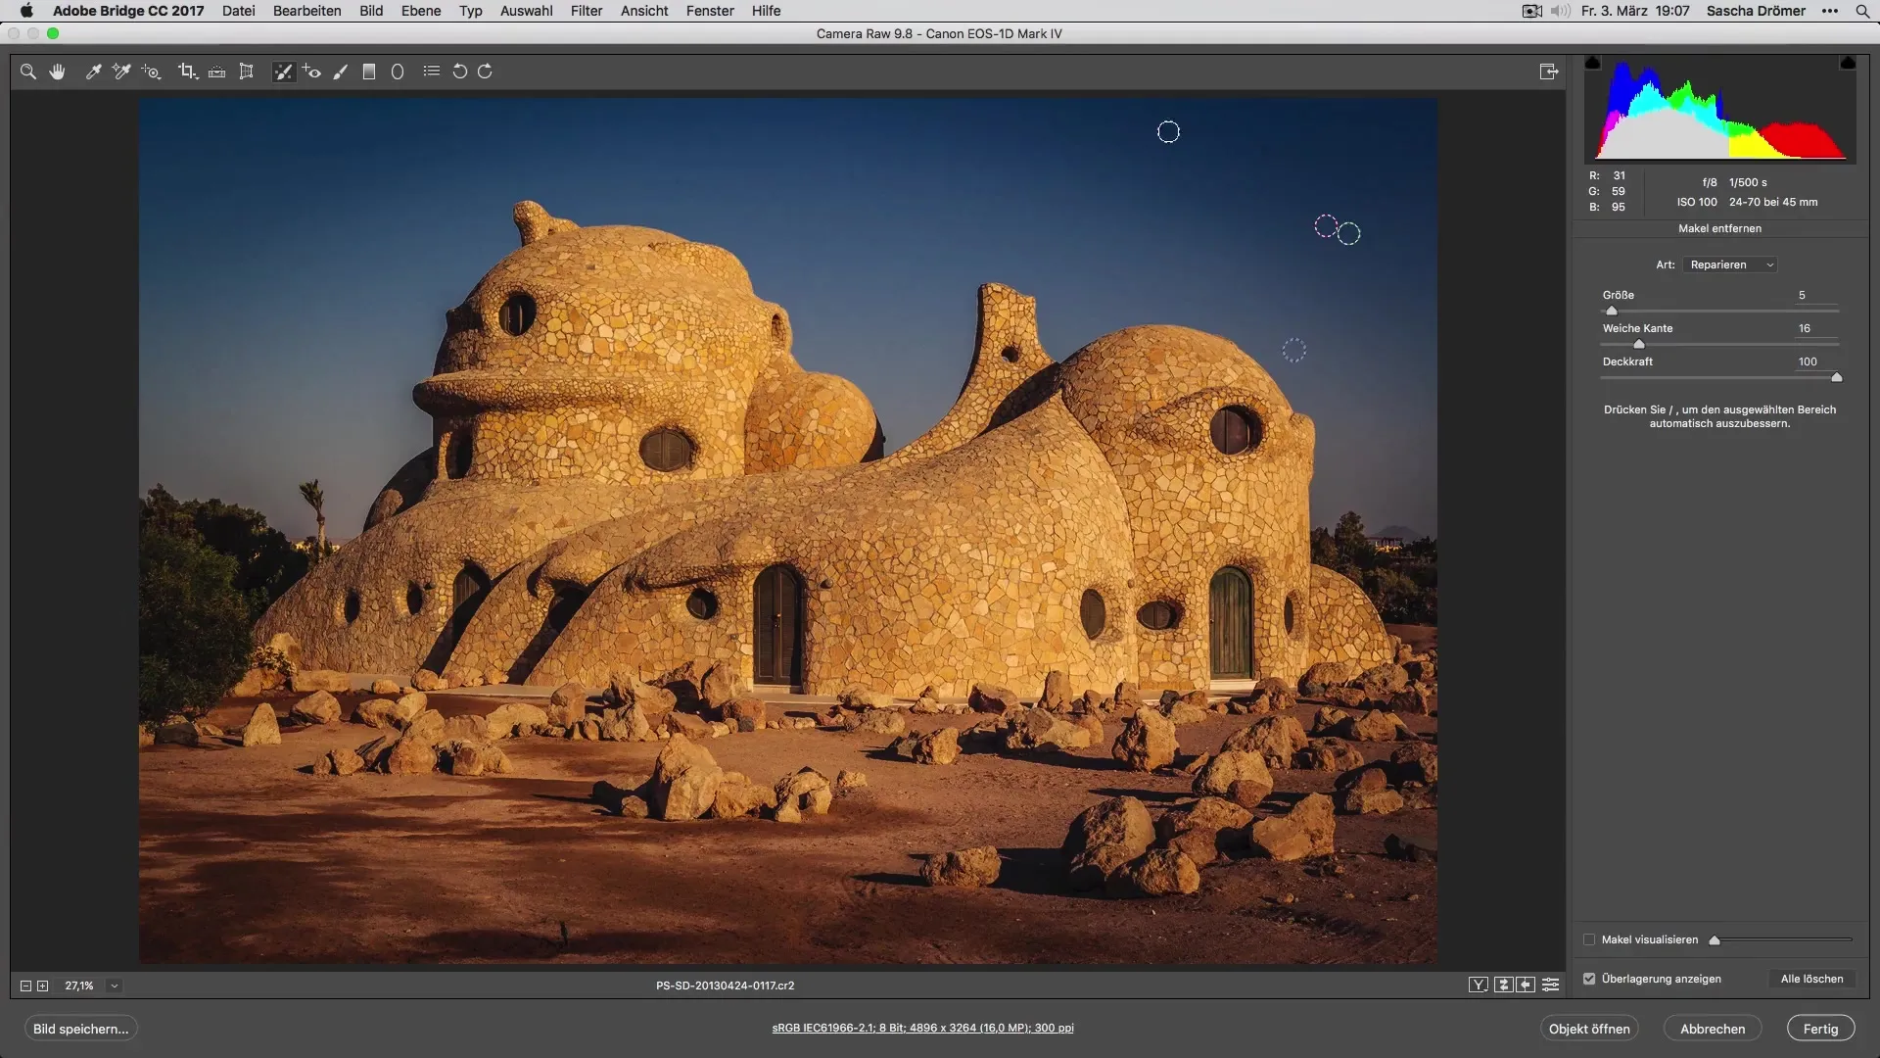Pick the White Balance eyedropper tool
This screenshot has height=1058, width=1880.
click(x=93, y=72)
